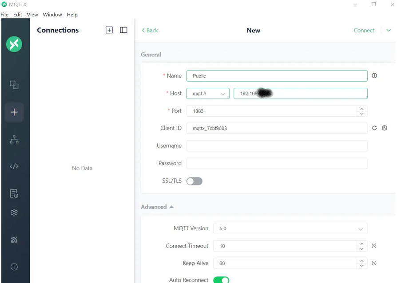The height and width of the screenshot is (283, 397).
Task: Minimize the MQTTX window
Action: [355, 4]
